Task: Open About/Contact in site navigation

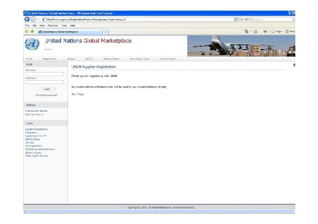Action: pyautogui.click(x=168, y=59)
